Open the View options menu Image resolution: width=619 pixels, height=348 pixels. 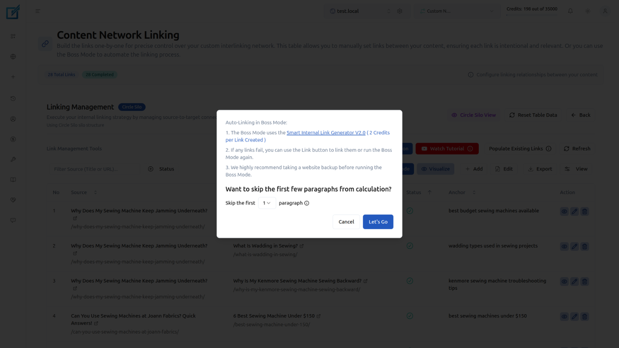(575, 169)
